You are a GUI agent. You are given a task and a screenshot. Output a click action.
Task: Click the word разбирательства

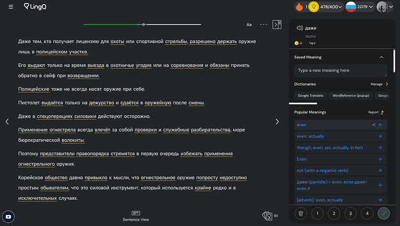(211, 130)
